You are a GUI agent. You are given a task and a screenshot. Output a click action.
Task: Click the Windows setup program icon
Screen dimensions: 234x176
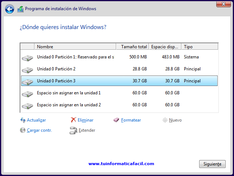click(x=20, y=9)
